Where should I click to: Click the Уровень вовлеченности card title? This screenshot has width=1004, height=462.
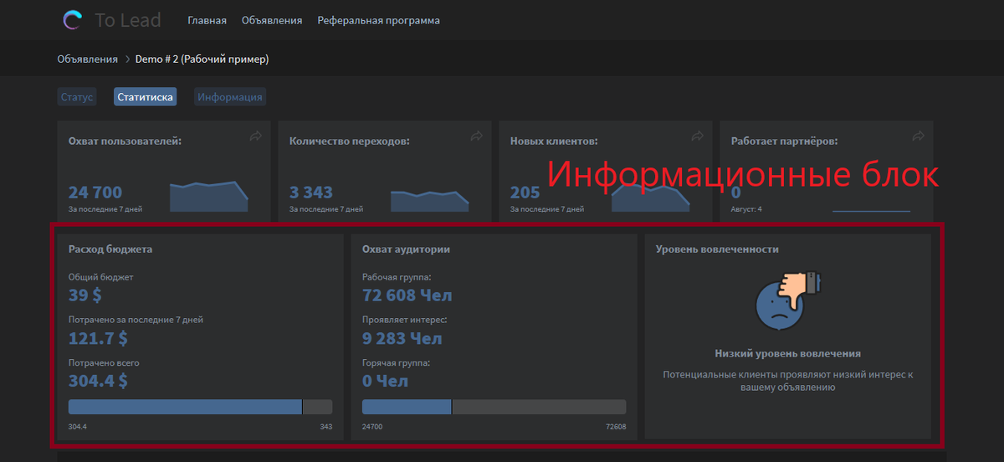(x=717, y=249)
